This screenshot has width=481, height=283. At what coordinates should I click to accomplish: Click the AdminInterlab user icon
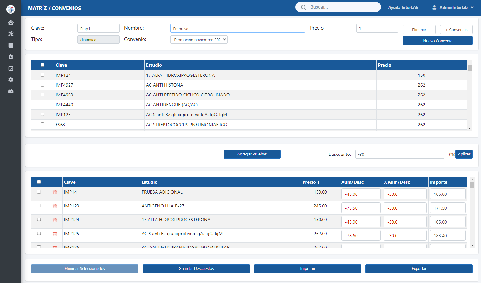click(434, 7)
